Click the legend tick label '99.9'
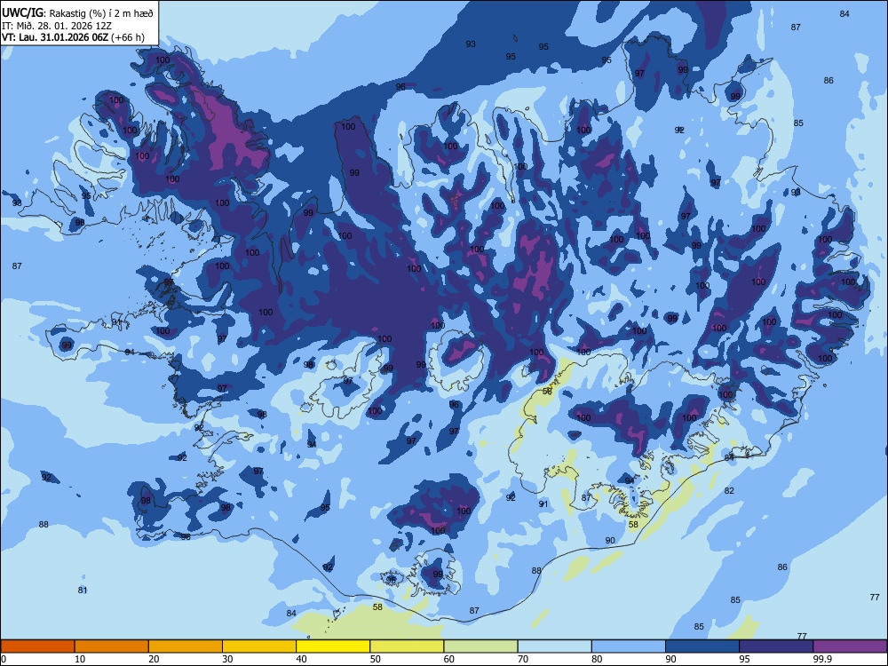The image size is (888, 666). tap(822, 659)
